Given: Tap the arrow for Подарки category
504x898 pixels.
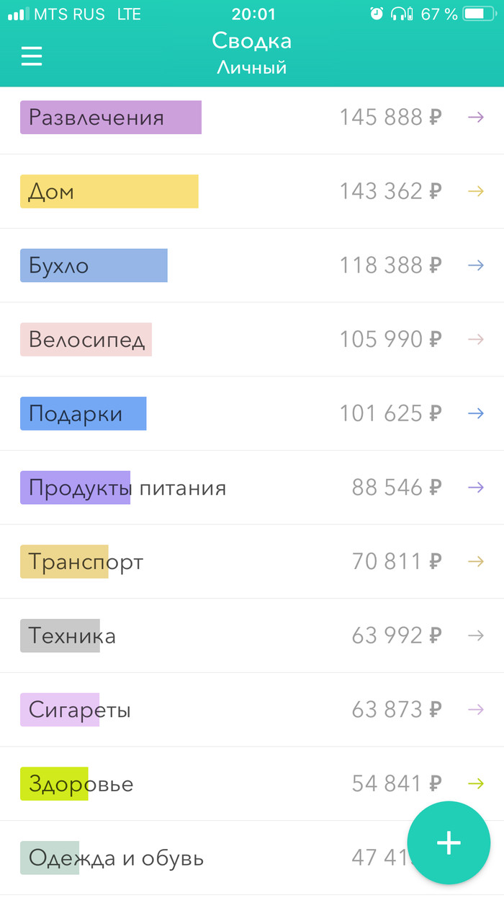Looking at the screenshot, I should tap(475, 413).
